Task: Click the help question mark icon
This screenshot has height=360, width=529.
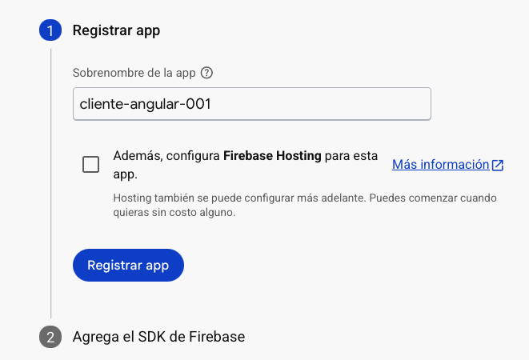Action: point(206,73)
